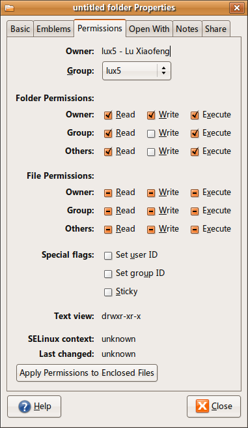
Task: Enable Set user ID flag
Action: pyautogui.click(x=108, y=256)
